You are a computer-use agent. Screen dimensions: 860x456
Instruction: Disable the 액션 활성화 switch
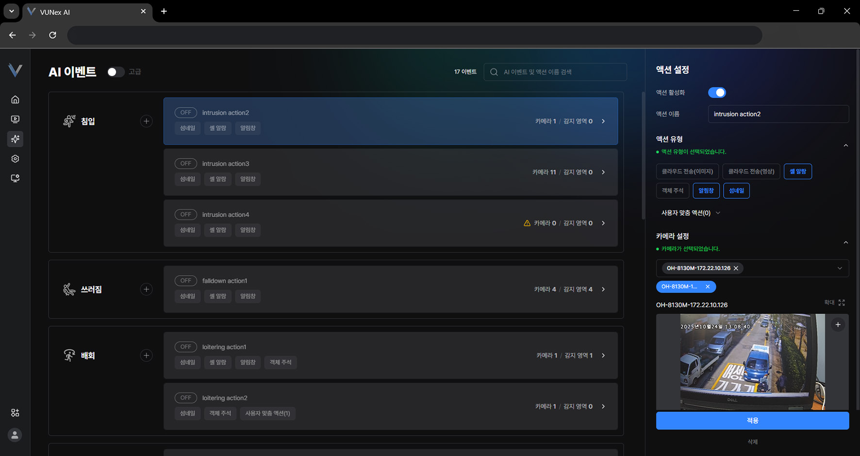[x=717, y=93]
